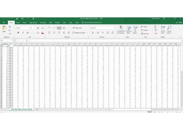Decrease decimal places
The image size is (183, 130).
point(112,33)
